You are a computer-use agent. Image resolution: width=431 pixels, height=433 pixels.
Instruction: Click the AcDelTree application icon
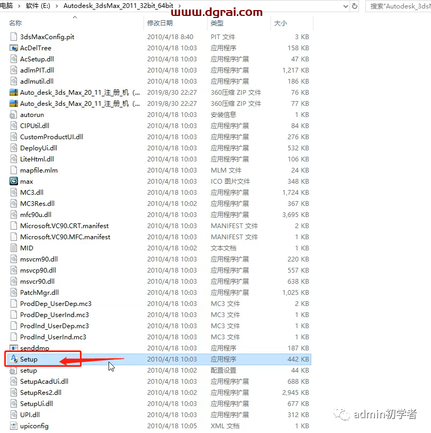(x=14, y=48)
